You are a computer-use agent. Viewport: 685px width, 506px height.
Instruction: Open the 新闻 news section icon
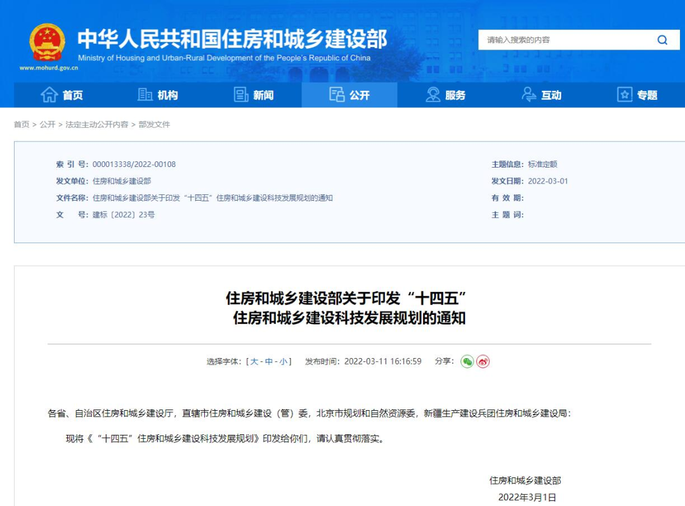tap(241, 94)
